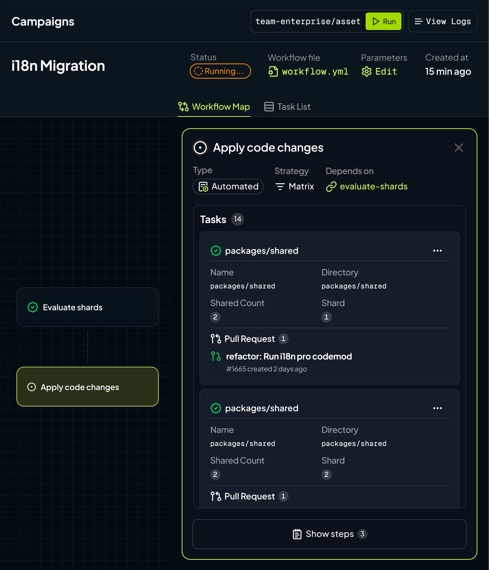The image size is (489, 570).
Task: Click the Running status badge
Action: (220, 71)
